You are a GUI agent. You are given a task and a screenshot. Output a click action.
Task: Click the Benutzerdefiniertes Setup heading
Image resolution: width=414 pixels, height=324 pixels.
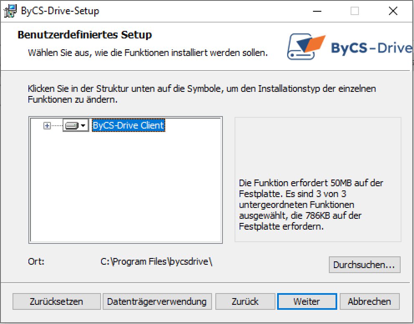tap(84, 35)
